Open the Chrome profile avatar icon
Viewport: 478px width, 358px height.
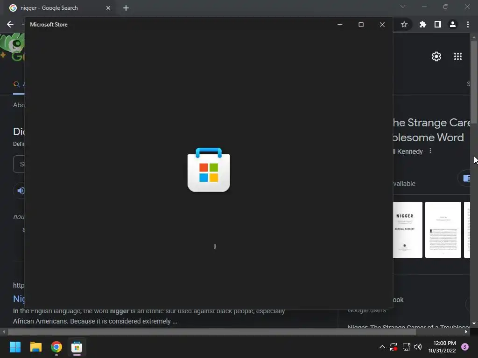coord(453,24)
